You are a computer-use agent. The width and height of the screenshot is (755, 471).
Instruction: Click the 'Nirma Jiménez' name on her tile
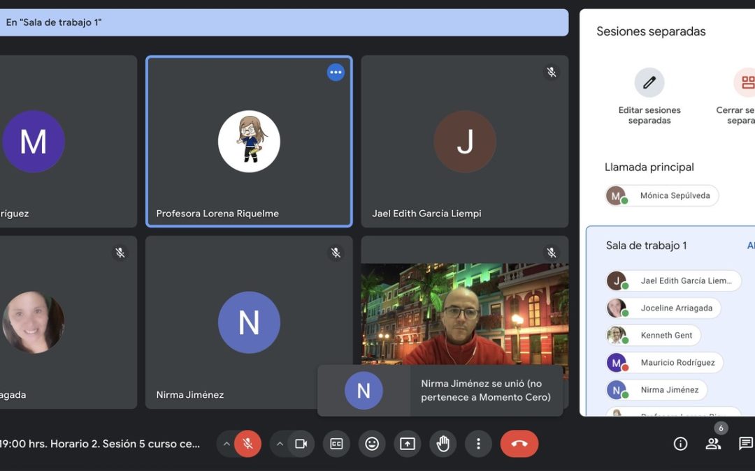(x=190, y=394)
